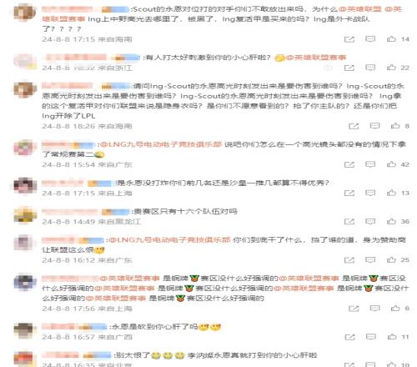
Task: Share the comment posted 24-8-8 15:54
Action: pyautogui.click(x=349, y=164)
